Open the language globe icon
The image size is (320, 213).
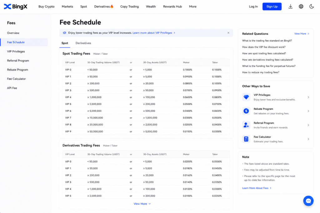pyautogui.click(x=301, y=7)
